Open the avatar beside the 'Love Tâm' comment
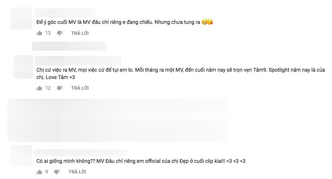This screenshot has height=179, width=332. point(23,67)
